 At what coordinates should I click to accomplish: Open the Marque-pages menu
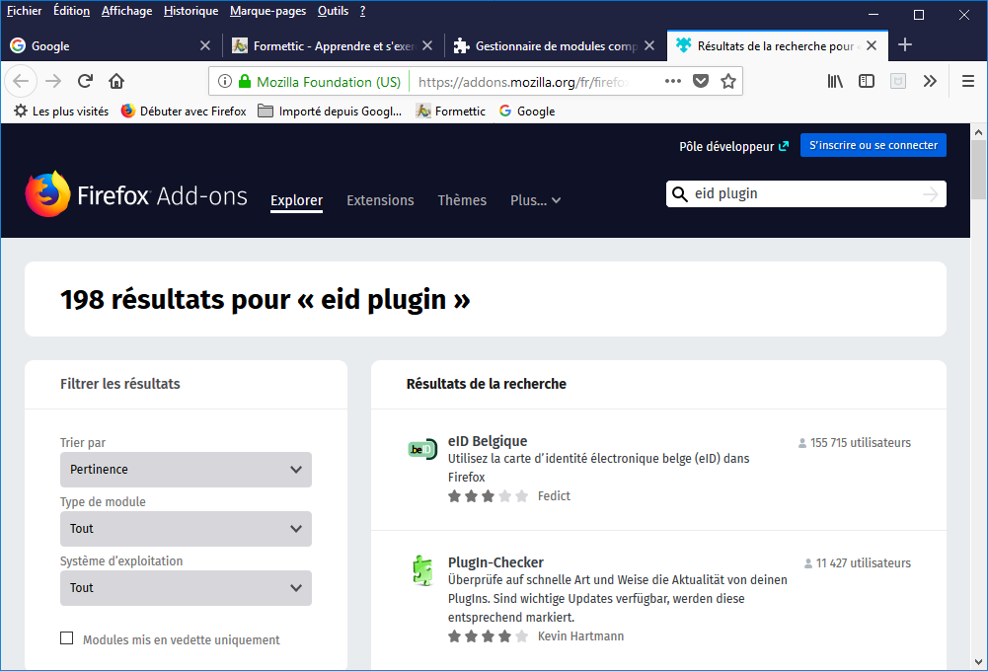267,11
